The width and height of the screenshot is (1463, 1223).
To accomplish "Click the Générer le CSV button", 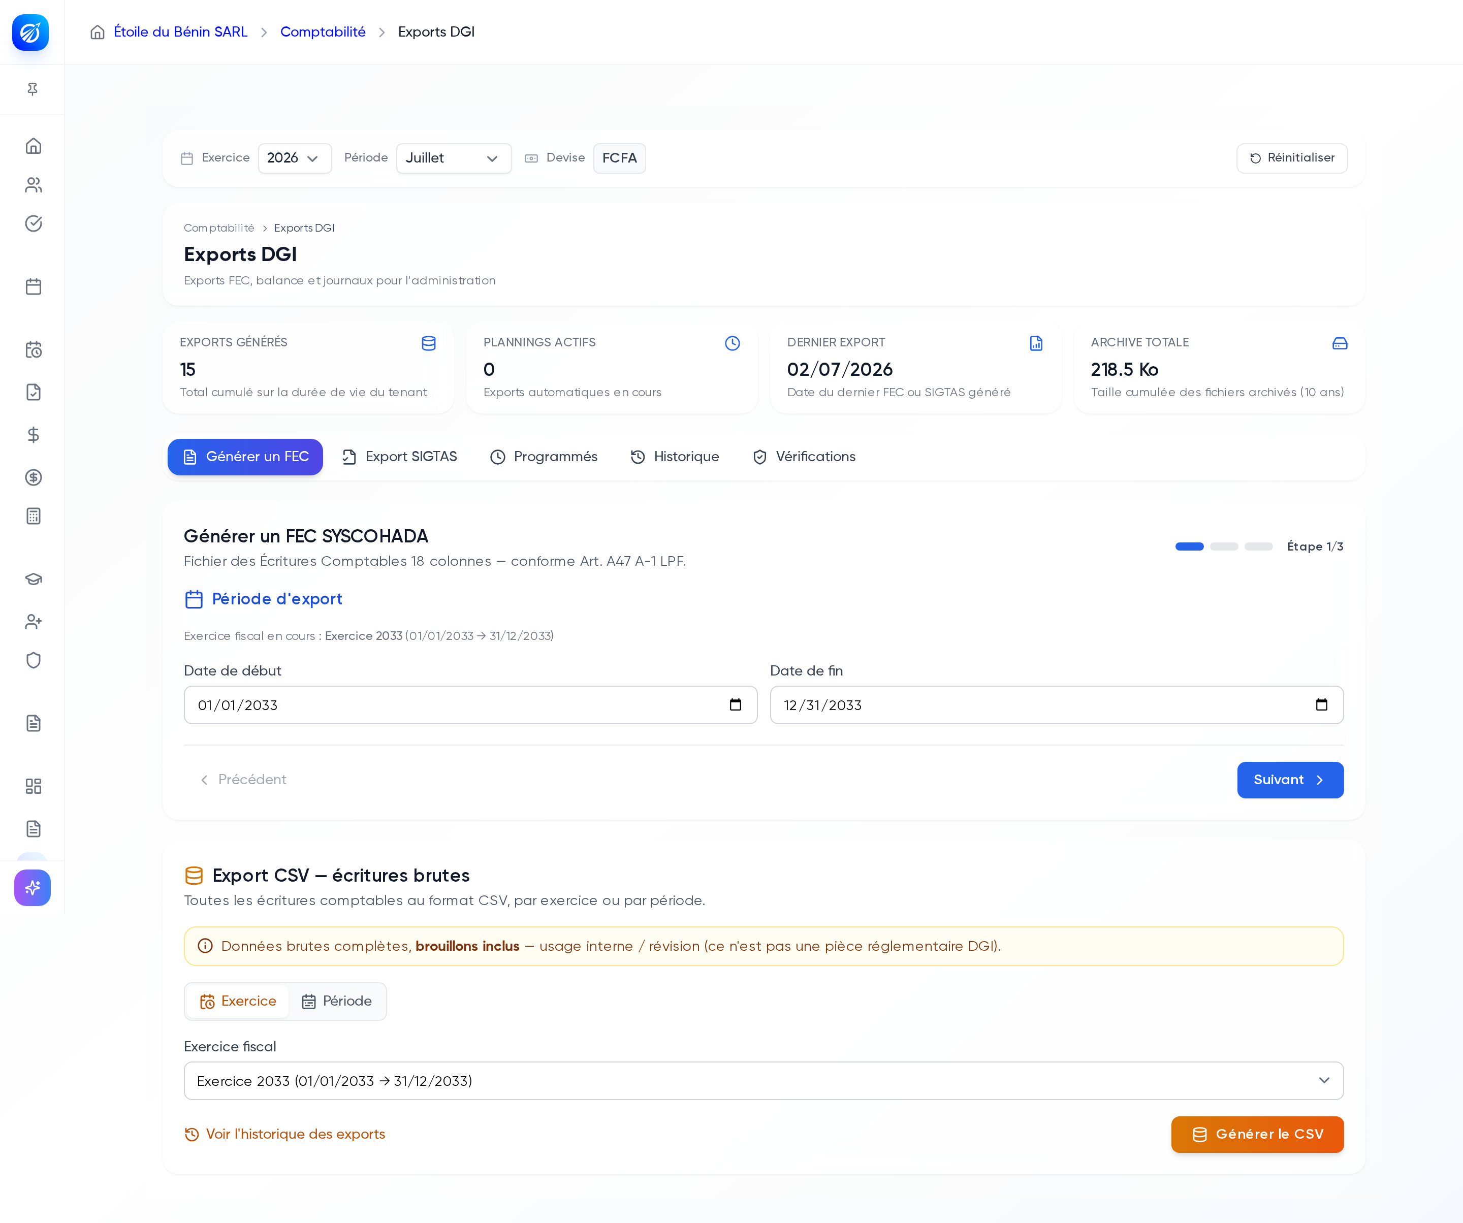I will pos(1257,1135).
